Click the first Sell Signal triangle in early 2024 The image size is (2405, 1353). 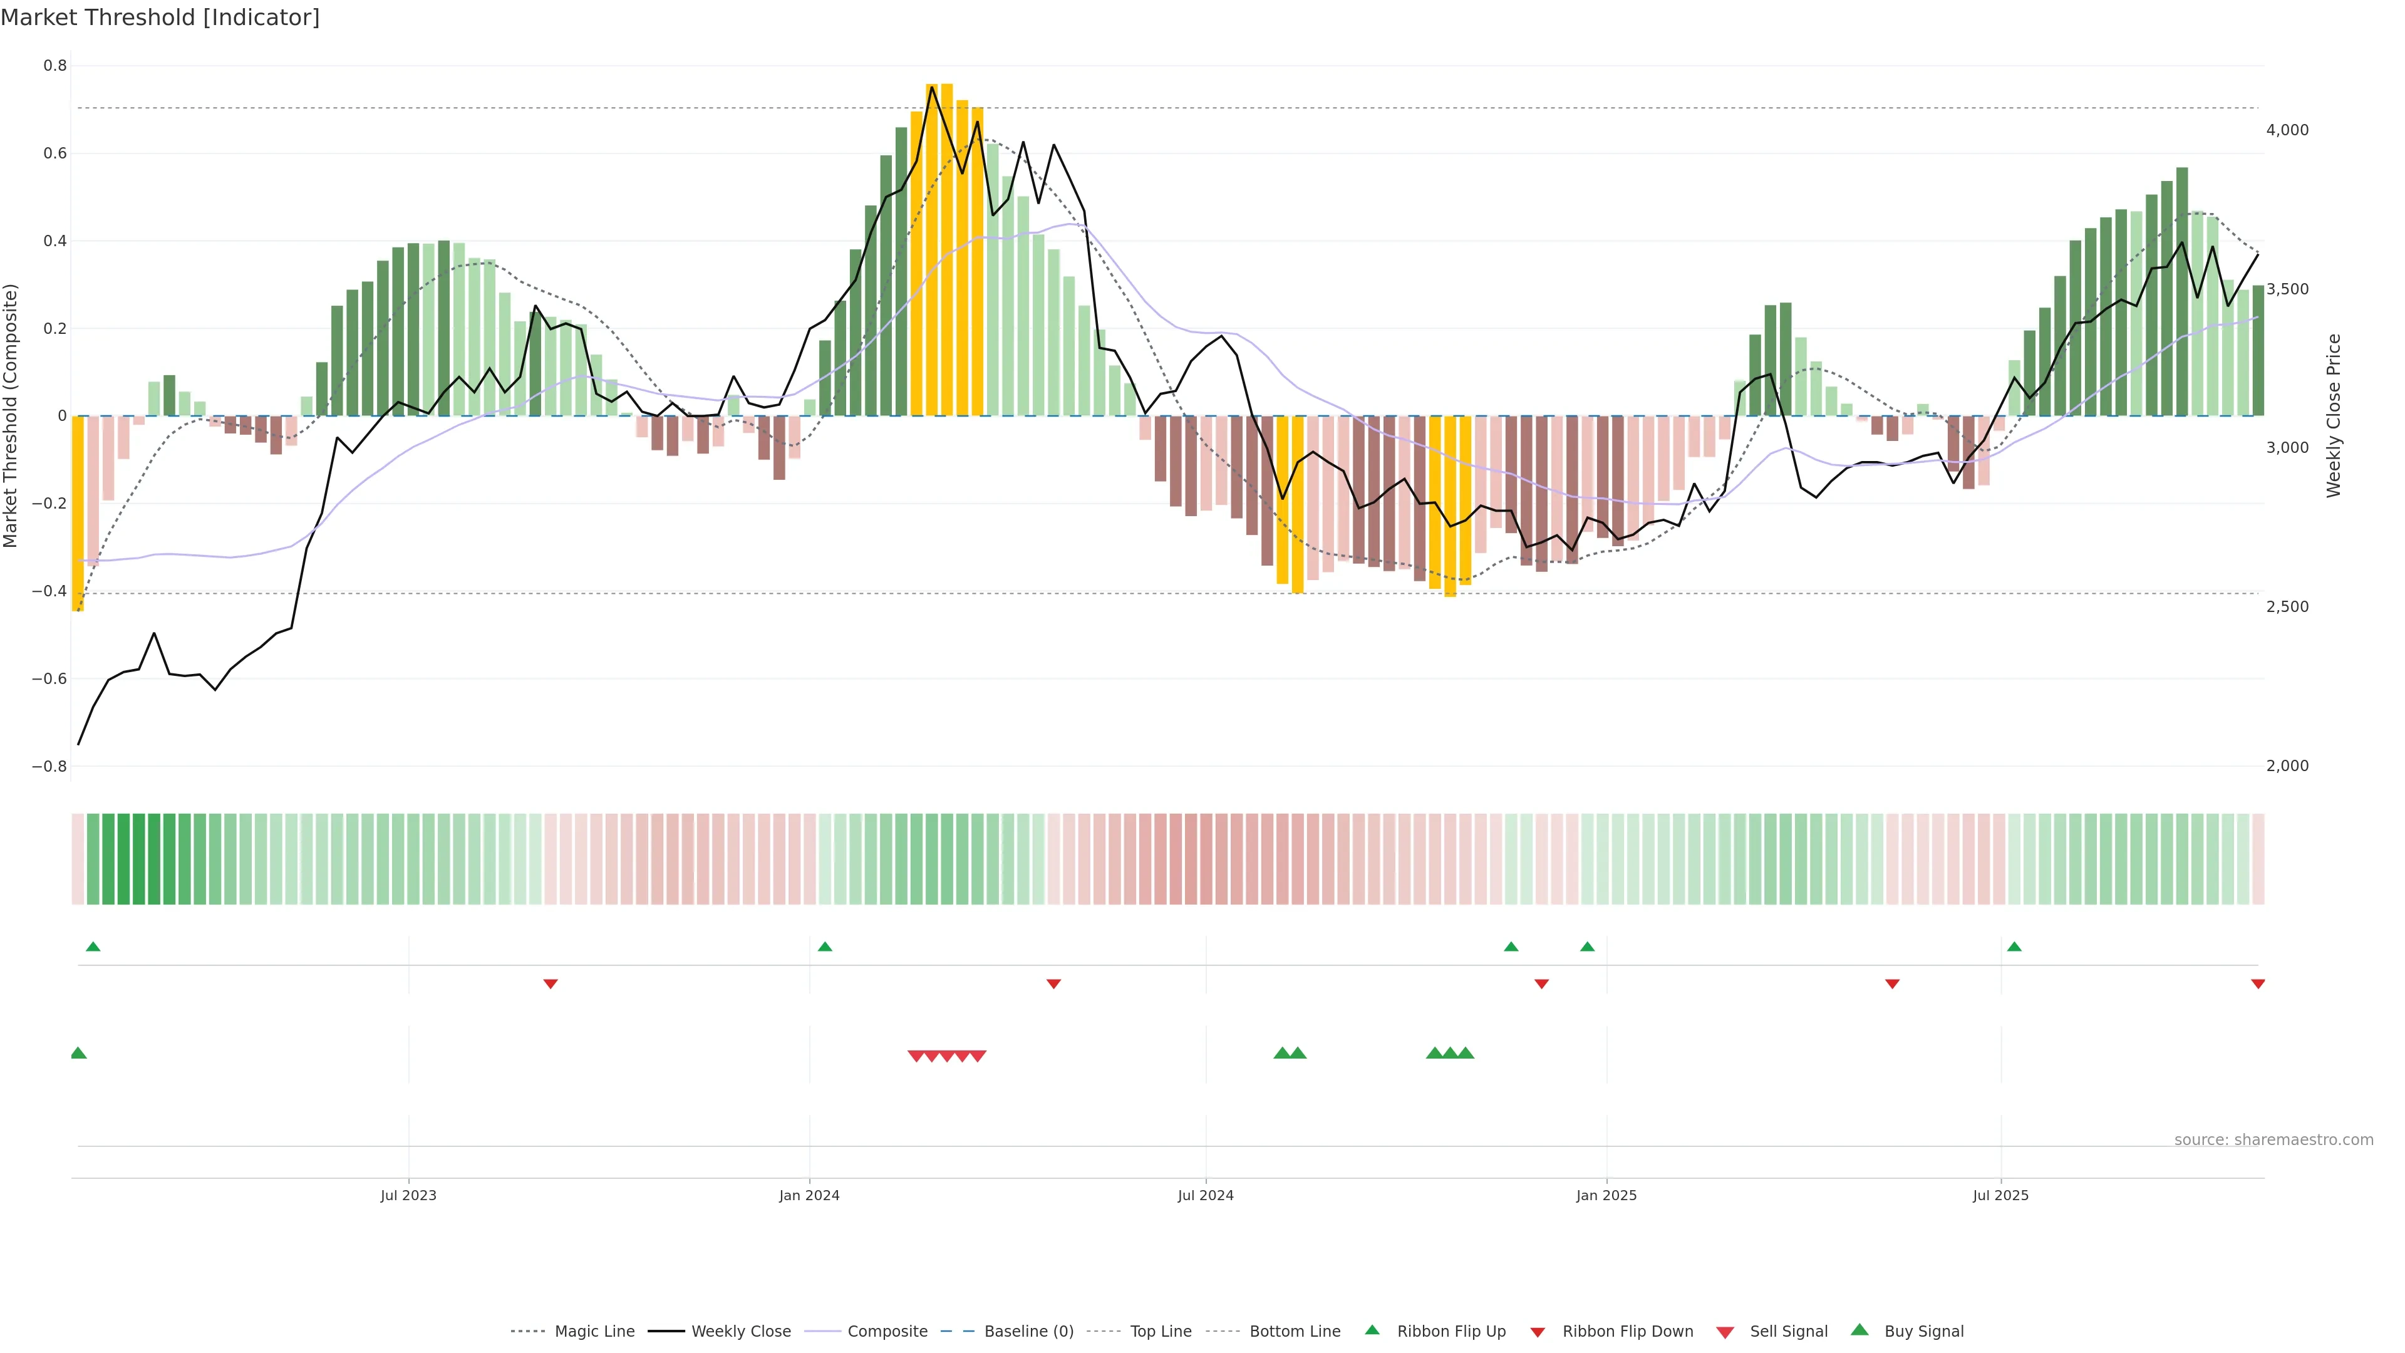[916, 1056]
